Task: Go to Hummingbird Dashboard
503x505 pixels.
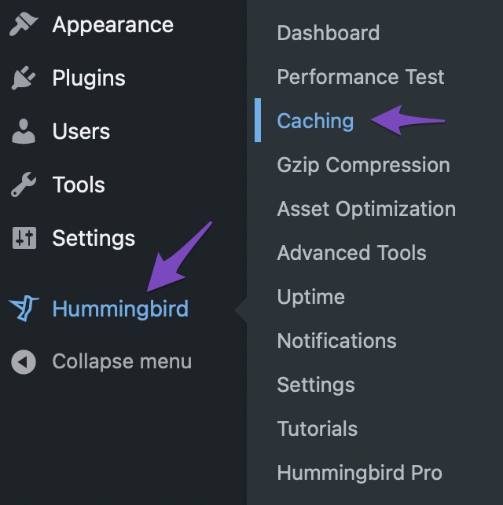Action: (x=329, y=33)
